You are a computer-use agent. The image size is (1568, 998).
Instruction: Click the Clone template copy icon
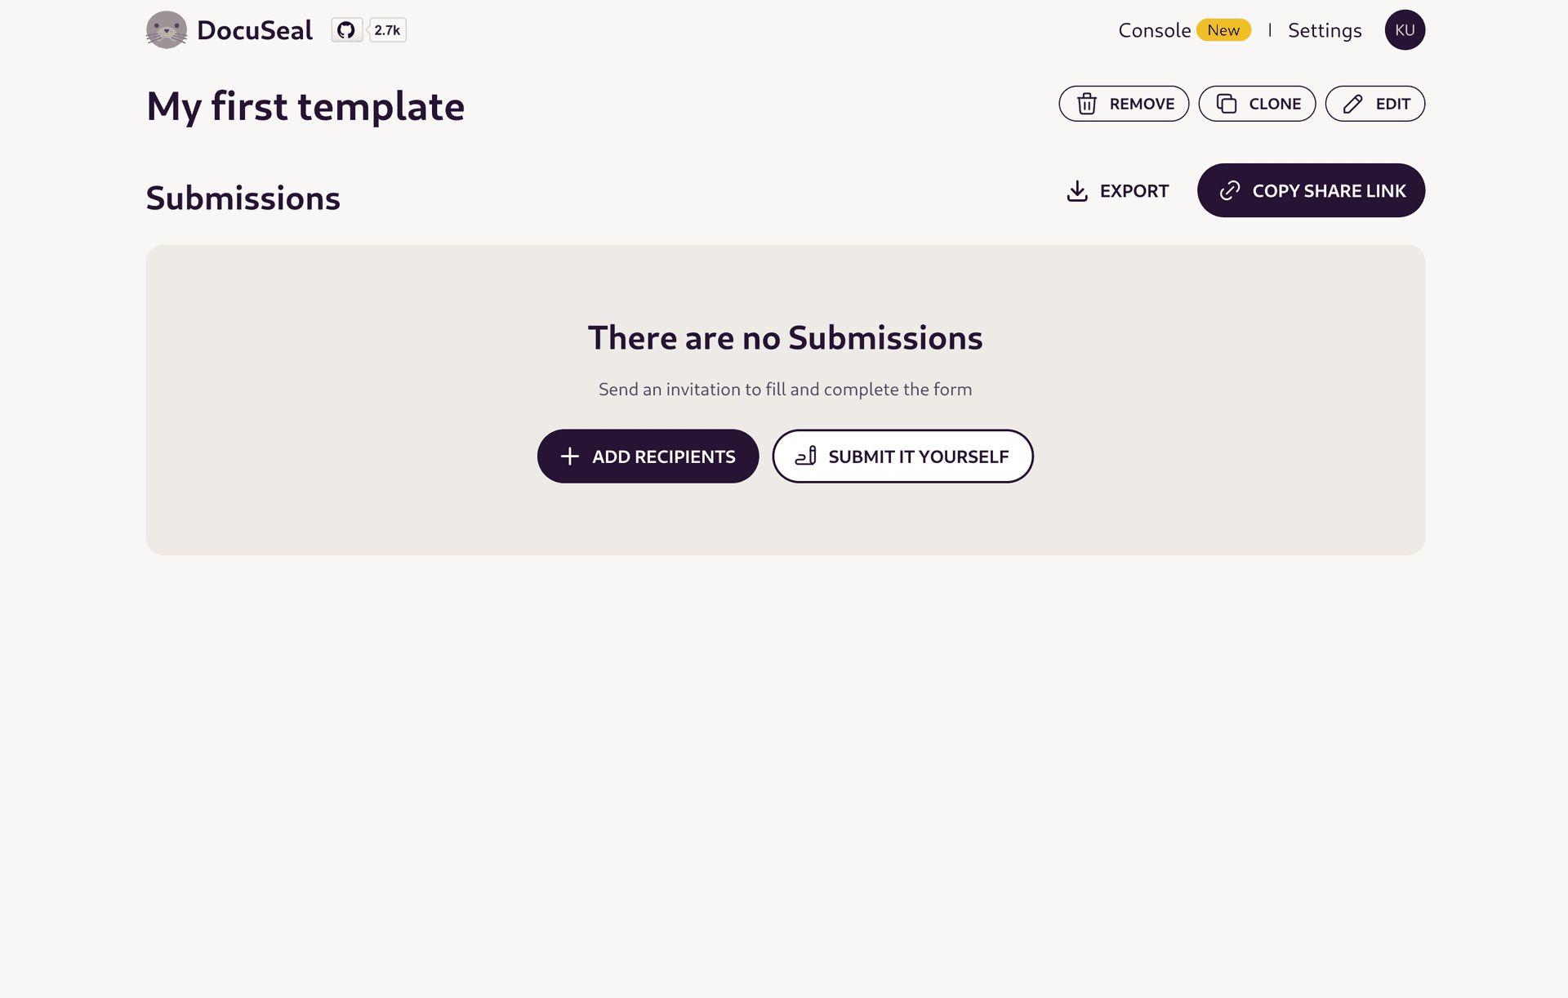coord(1227,104)
